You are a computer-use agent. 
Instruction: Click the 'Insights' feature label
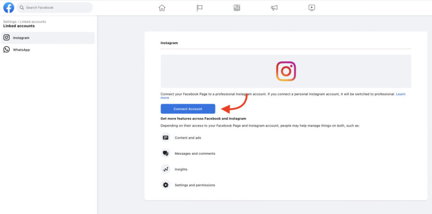point(181,169)
